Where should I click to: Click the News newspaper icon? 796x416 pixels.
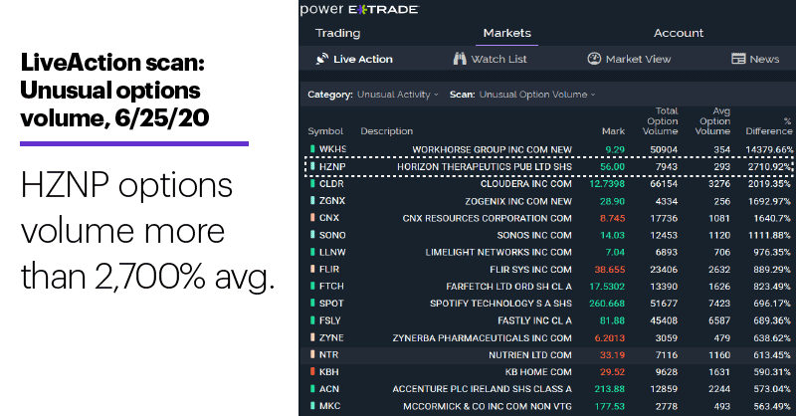pyautogui.click(x=738, y=59)
